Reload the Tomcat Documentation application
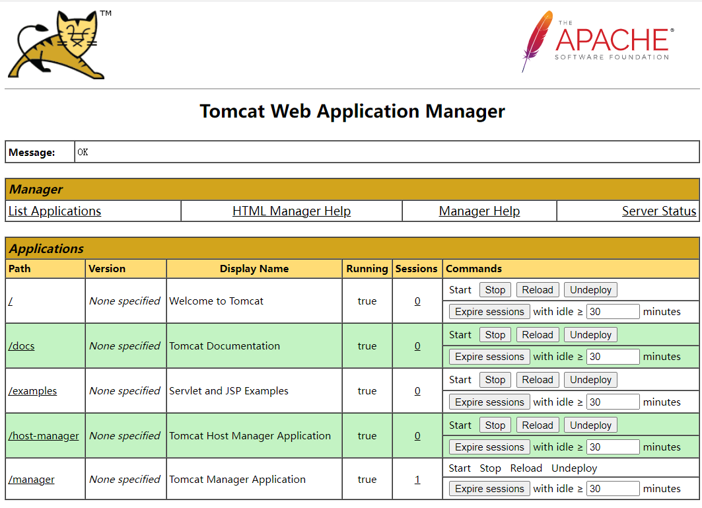This screenshot has width=702, height=508. [x=538, y=335]
